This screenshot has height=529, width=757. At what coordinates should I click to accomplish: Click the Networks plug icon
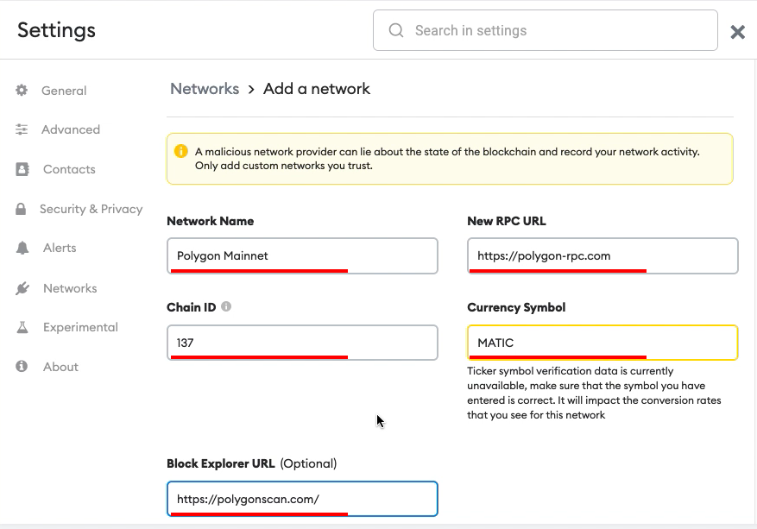click(x=22, y=288)
